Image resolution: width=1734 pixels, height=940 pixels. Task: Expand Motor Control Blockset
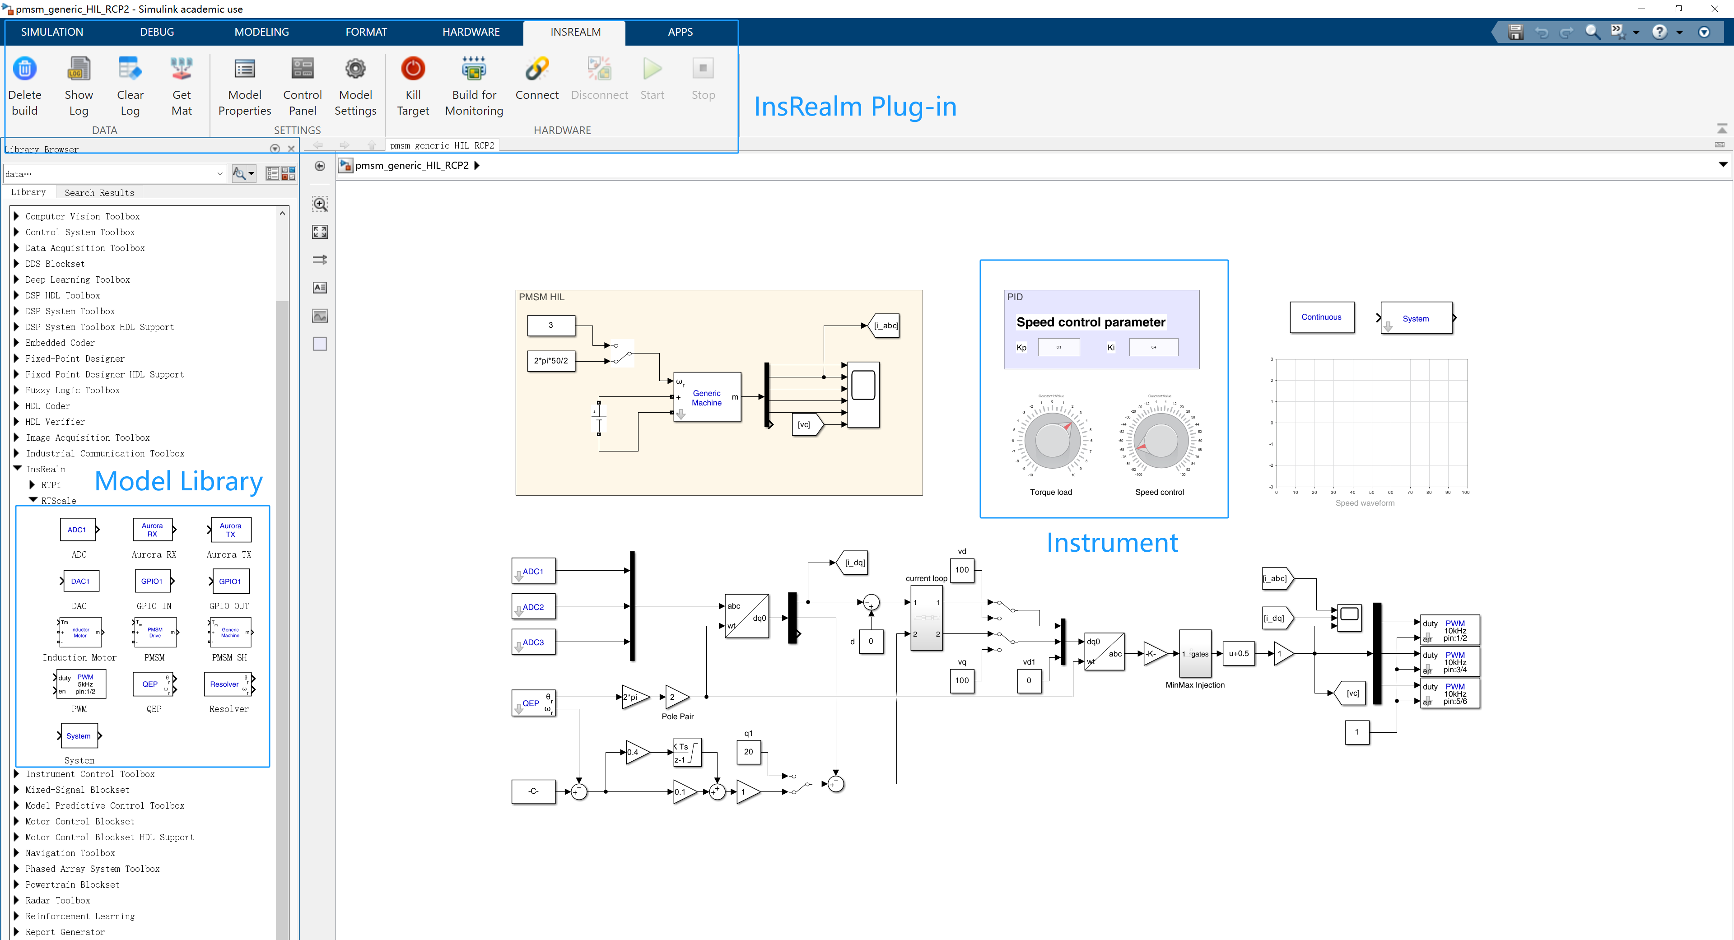click(x=16, y=821)
